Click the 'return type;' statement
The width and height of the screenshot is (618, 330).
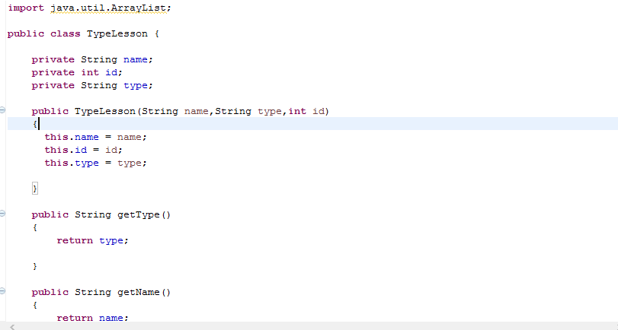[x=93, y=241]
